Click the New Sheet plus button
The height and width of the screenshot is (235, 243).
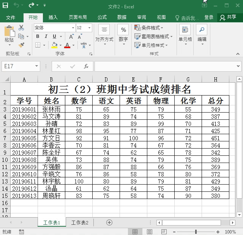click(109, 222)
